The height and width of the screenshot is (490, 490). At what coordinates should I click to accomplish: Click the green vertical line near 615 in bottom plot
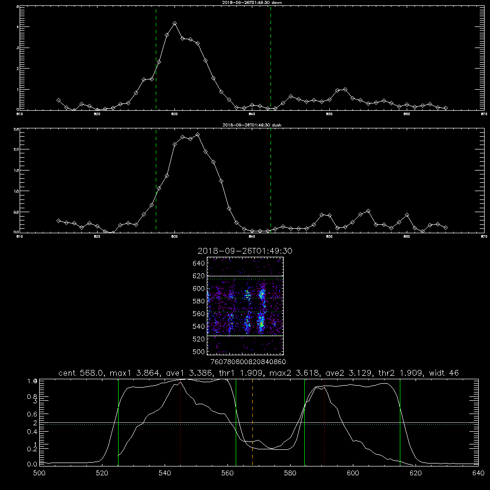point(400,422)
